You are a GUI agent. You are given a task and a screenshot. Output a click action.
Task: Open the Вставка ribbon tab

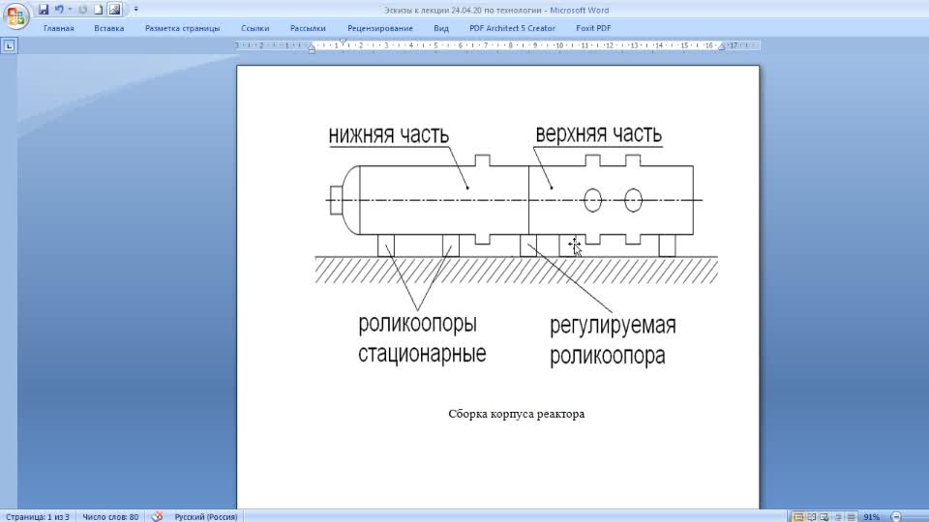tap(109, 28)
